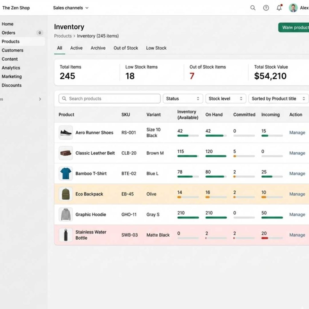Open the Sorted by Product title dropdown
The height and width of the screenshot is (309, 309).
[278, 98]
